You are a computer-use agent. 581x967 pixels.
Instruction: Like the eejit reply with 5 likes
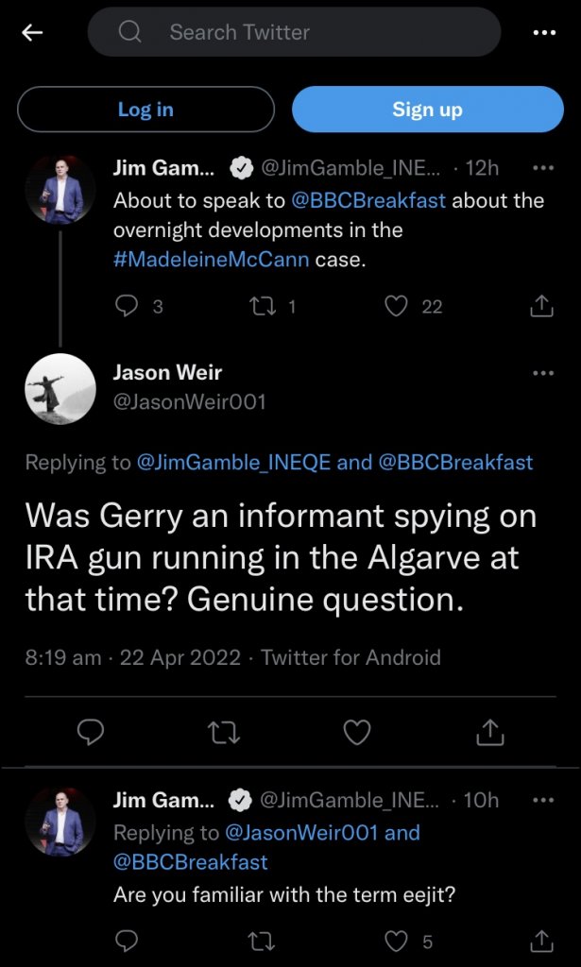(x=397, y=941)
